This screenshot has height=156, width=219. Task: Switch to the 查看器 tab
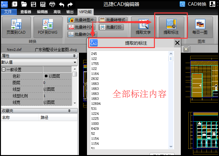(26, 12)
